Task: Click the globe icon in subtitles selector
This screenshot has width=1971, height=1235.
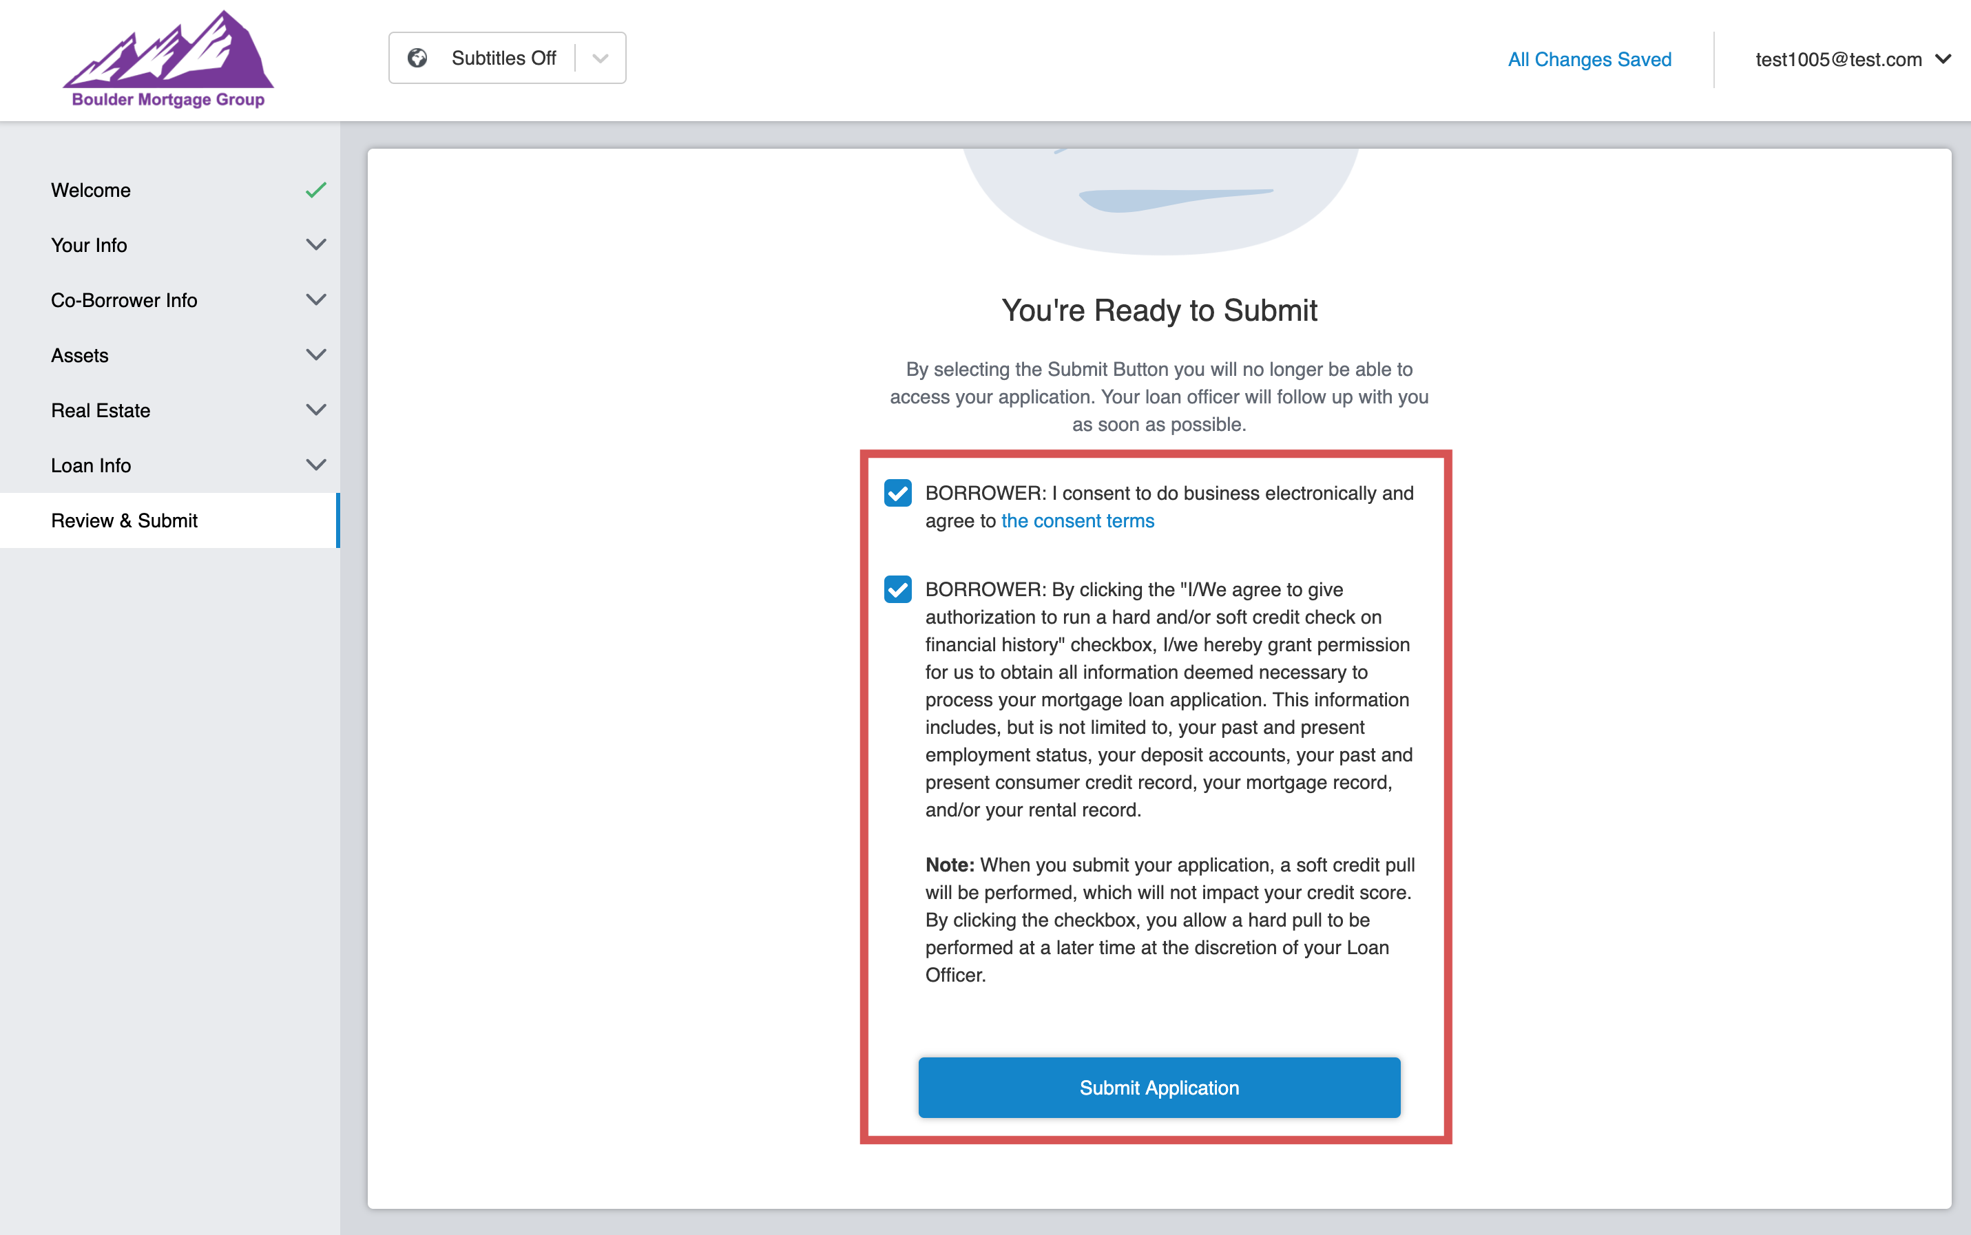Action: [417, 58]
